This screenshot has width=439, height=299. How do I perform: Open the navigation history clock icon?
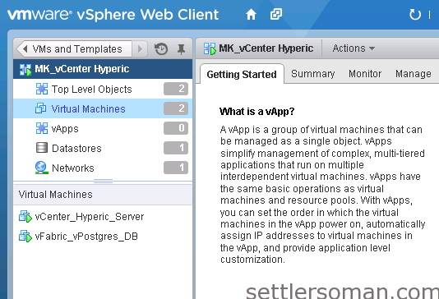[x=161, y=49]
